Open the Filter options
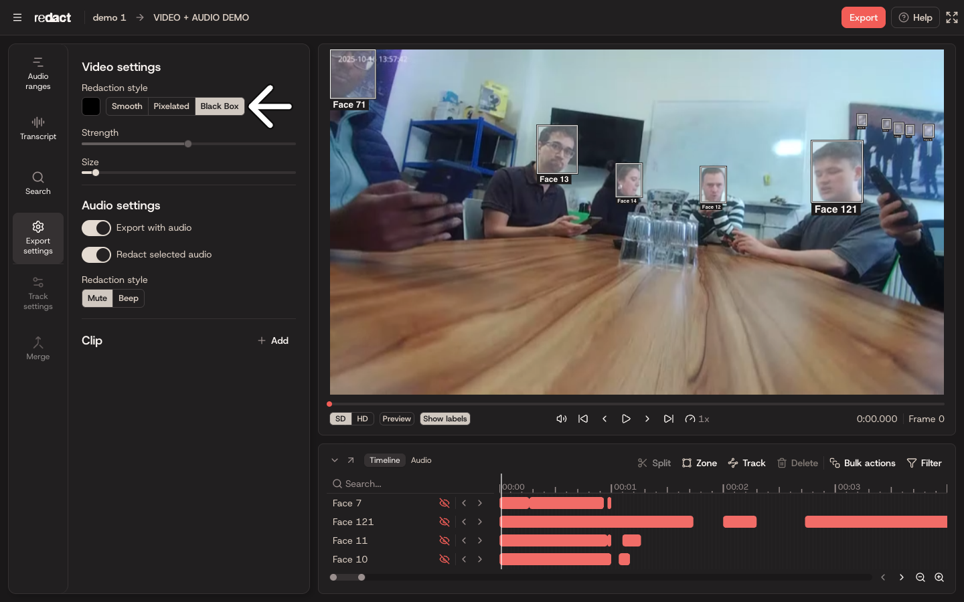 tap(924, 463)
